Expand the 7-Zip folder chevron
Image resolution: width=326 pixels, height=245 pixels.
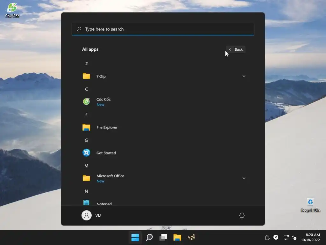(244, 76)
